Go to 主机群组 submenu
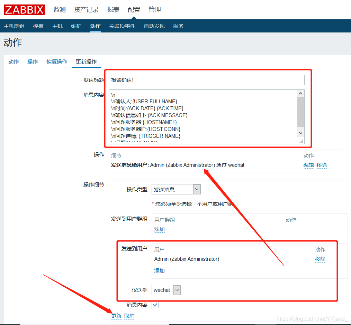Viewport: 351px width, 325px height. click(14, 26)
